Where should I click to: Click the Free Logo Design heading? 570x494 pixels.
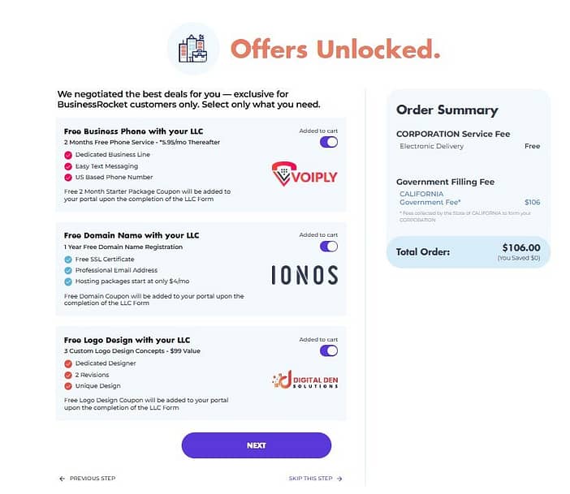click(x=127, y=340)
